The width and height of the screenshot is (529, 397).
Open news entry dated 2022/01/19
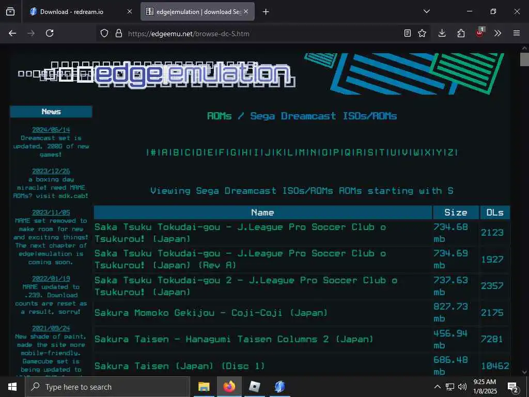(51, 279)
